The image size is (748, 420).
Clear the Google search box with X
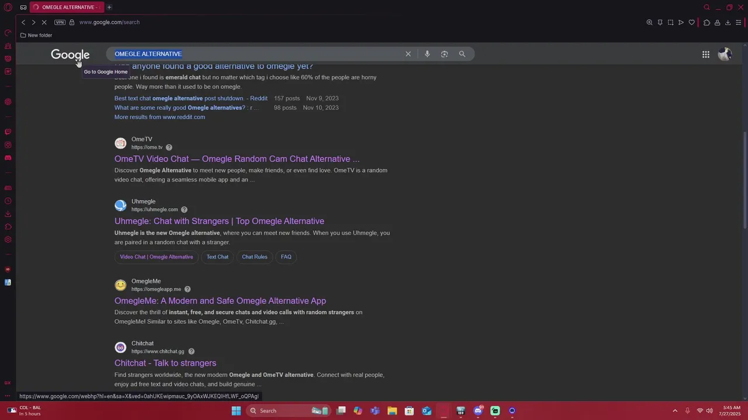point(408,54)
